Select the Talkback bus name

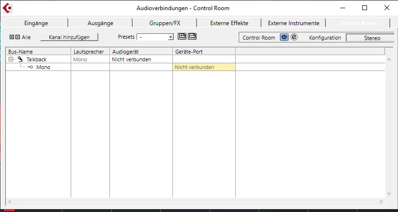pos(36,59)
